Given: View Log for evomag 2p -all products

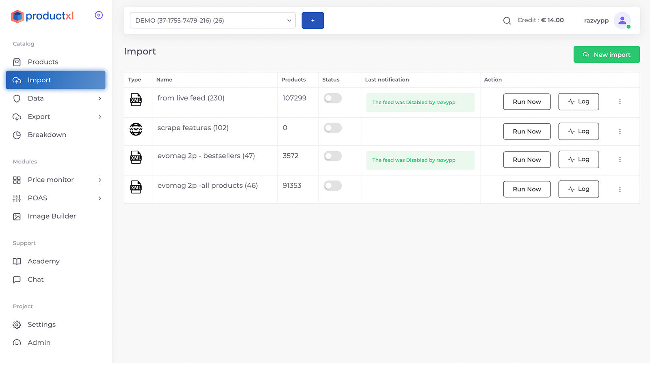Looking at the screenshot, I should click(x=578, y=189).
